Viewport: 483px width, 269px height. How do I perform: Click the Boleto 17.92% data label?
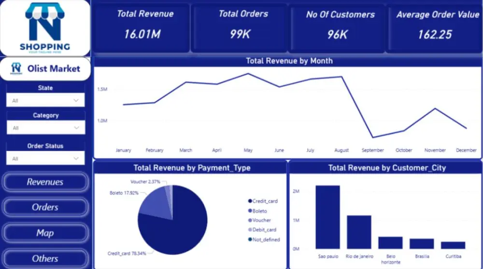pyautogui.click(x=124, y=193)
